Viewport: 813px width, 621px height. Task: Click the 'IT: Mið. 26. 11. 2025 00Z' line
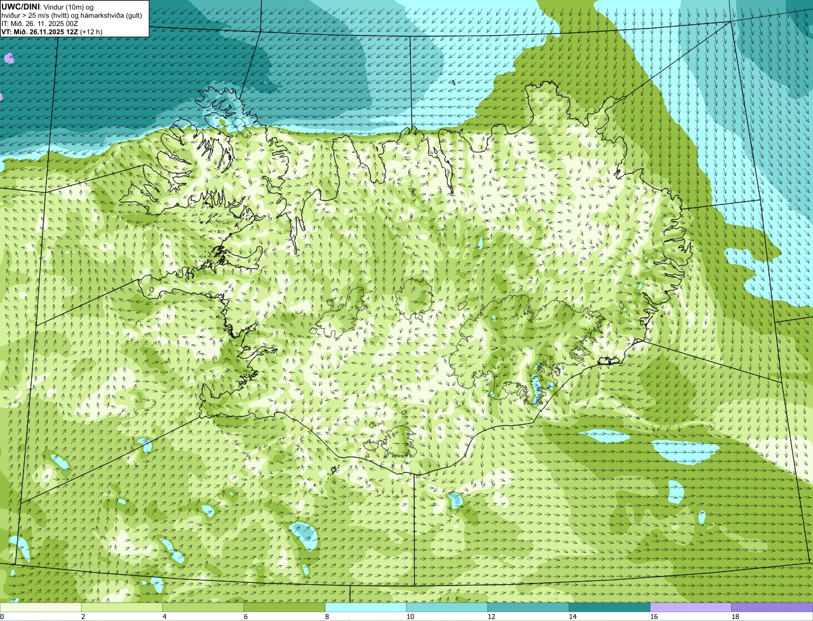[39, 23]
